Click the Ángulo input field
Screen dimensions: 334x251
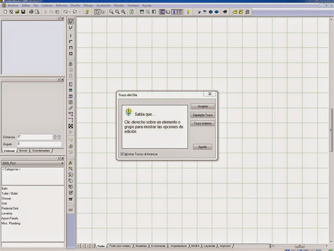pos(39,144)
